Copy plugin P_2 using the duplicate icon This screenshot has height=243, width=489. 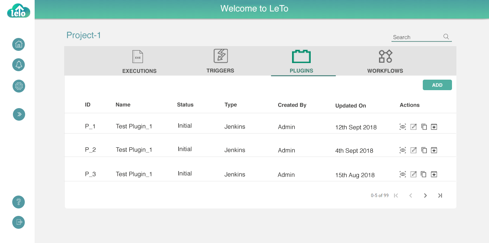point(424,150)
